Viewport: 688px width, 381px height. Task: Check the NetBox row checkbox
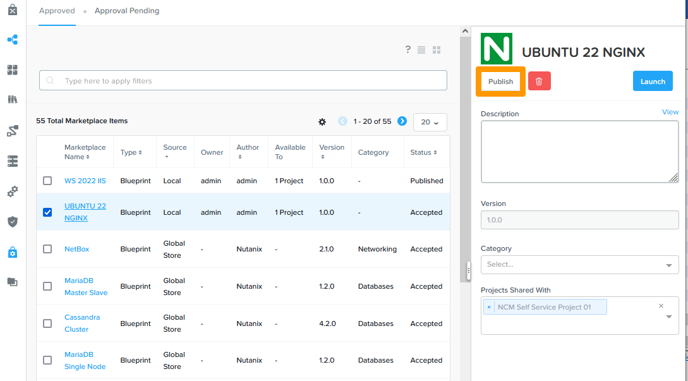click(x=47, y=249)
